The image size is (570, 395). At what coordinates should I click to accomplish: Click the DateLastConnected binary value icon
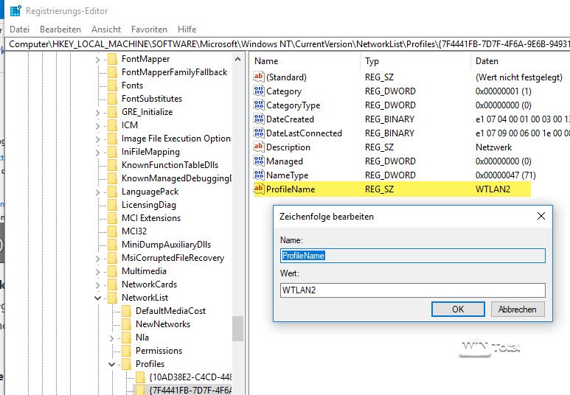(259, 133)
